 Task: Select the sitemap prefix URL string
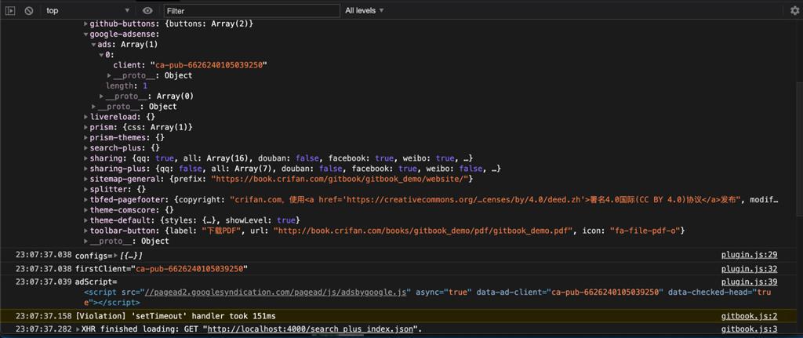coord(341,179)
